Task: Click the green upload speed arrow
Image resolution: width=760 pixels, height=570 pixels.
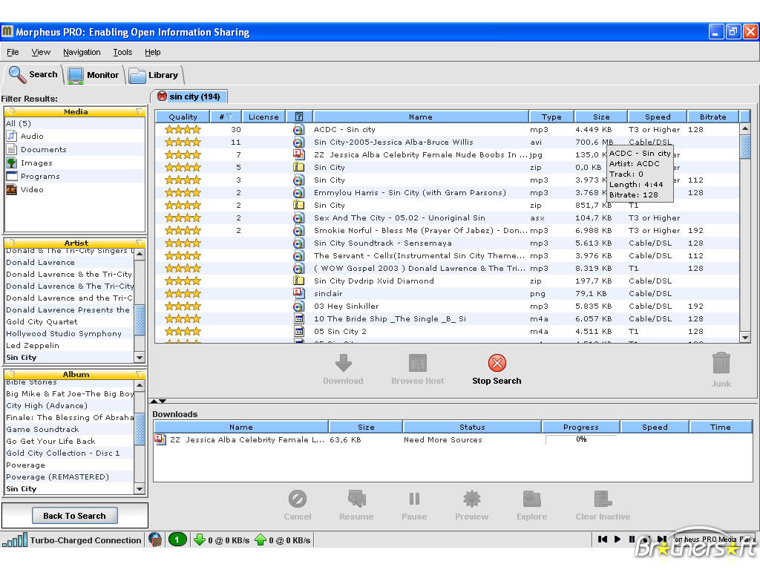Action: pyautogui.click(x=261, y=540)
